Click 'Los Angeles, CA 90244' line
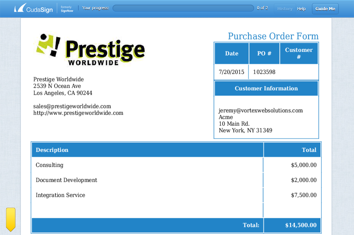Viewport: 354px width, 235px height. [x=63, y=93]
